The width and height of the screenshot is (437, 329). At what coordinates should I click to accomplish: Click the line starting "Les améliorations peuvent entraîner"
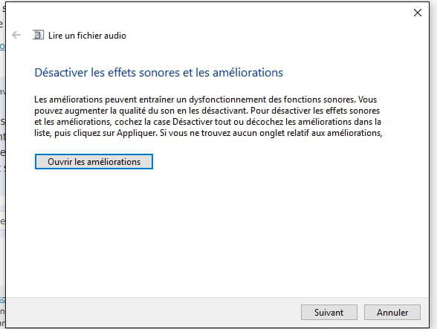point(205,100)
